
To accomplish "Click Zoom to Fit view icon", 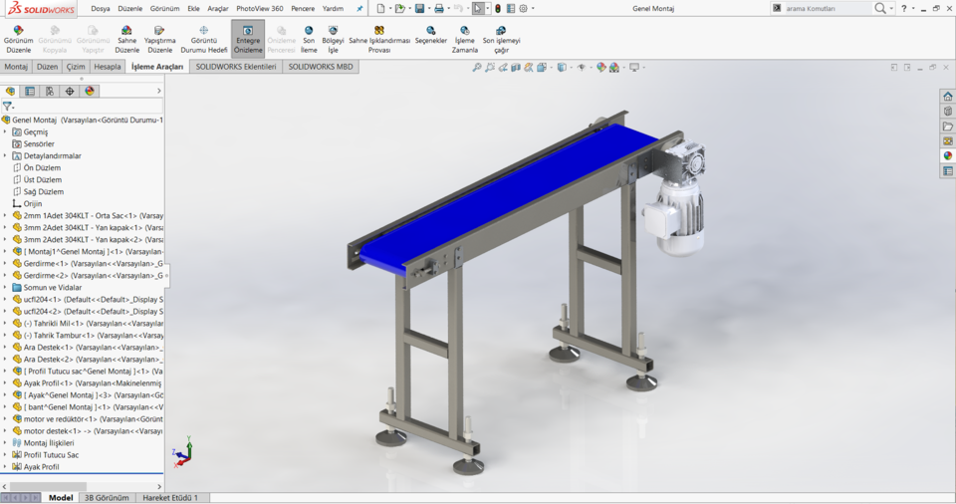I will [477, 67].
